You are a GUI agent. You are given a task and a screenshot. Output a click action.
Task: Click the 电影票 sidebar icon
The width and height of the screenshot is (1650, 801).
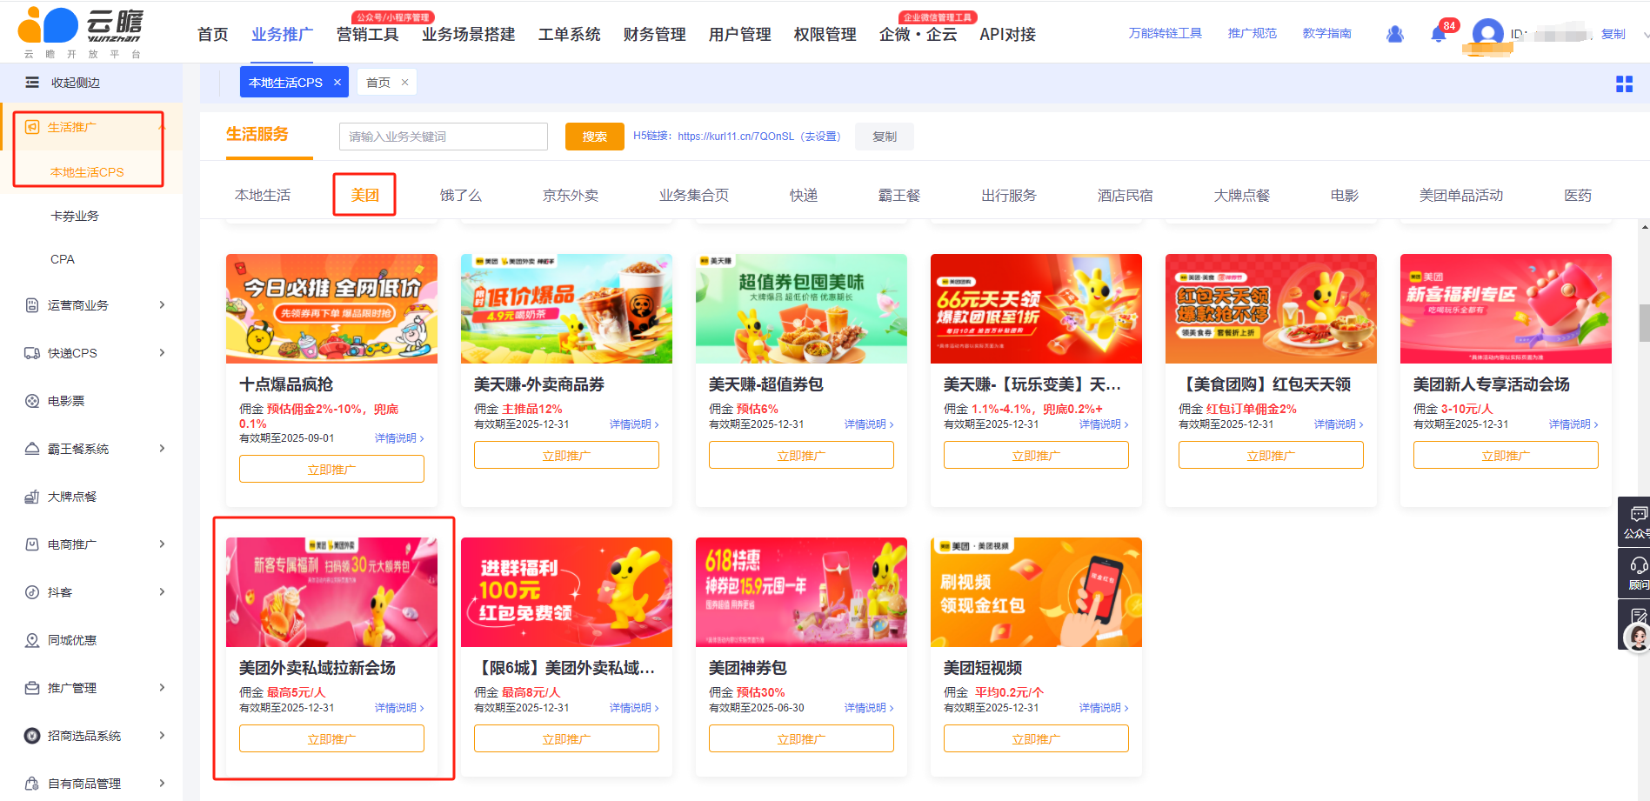tap(32, 401)
